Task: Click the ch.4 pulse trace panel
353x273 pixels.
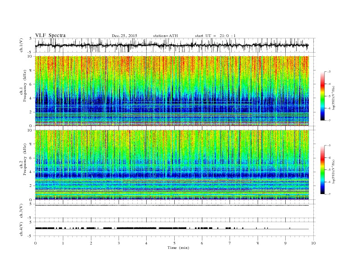Action: pyautogui.click(x=175, y=229)
